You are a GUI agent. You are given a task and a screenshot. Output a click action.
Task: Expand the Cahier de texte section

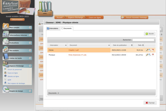tap(30, 58)
